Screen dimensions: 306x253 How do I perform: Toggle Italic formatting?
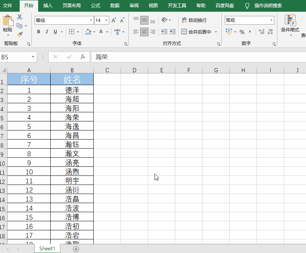[47, 32]
